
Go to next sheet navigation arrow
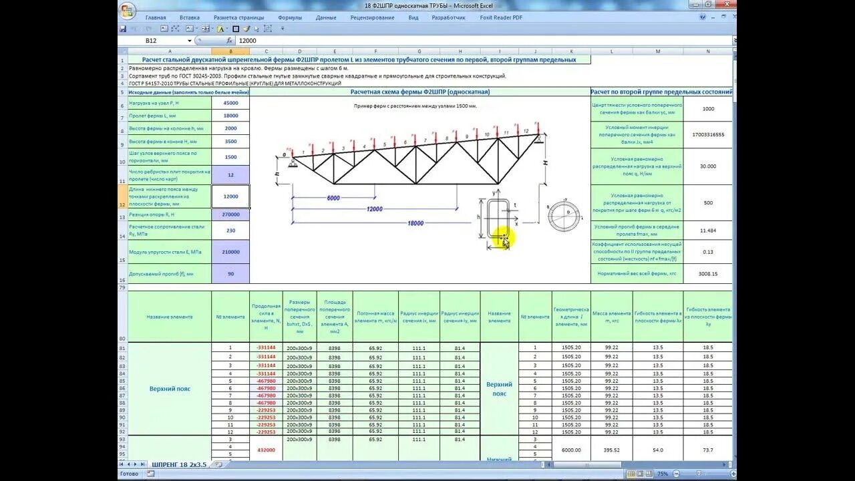(x=135, y=464)
